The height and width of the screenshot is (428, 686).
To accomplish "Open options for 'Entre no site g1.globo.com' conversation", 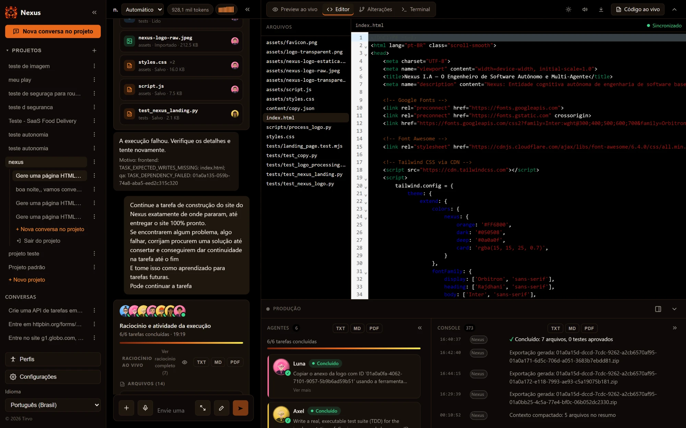I will point(94,338).
